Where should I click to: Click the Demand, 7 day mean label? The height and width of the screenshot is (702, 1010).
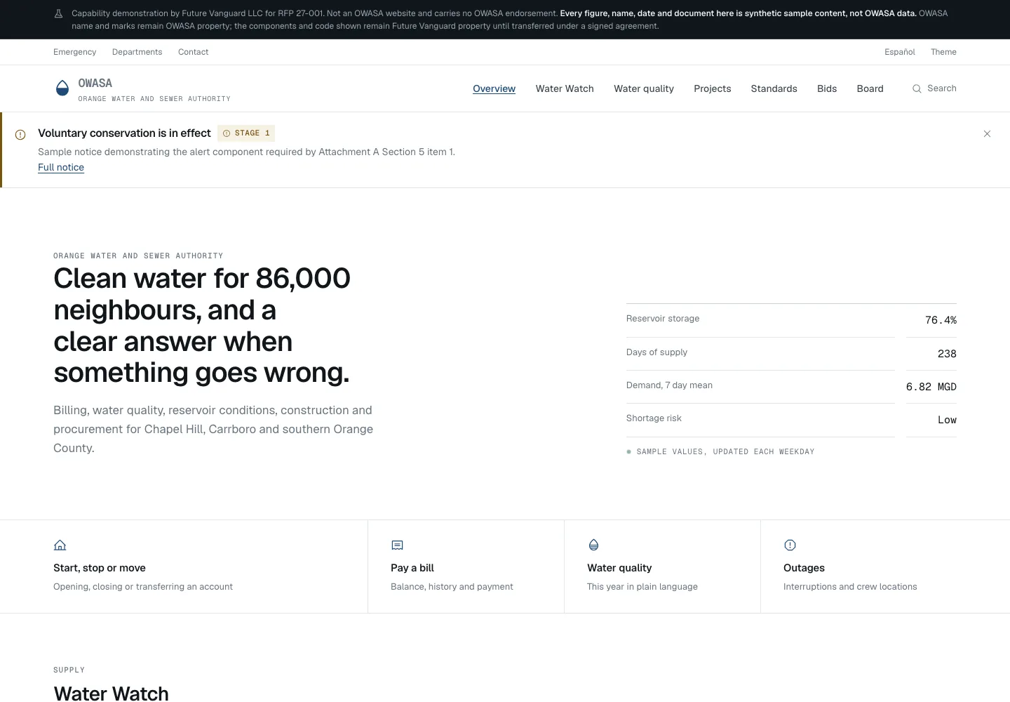click(x=669, y=385)
